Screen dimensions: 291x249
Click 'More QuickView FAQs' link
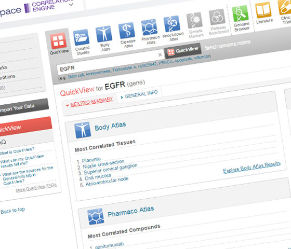coord(36,187)
